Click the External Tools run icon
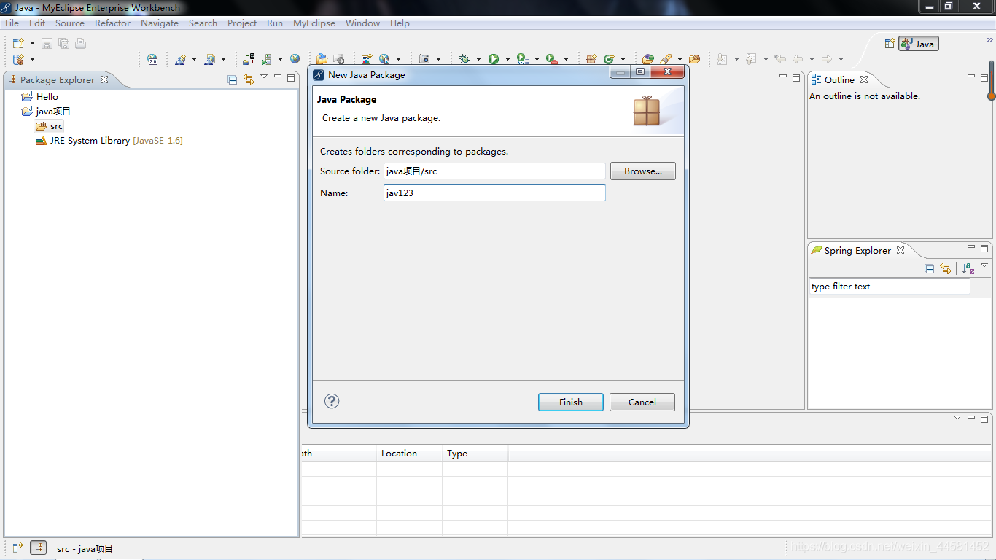 [552, 59]
